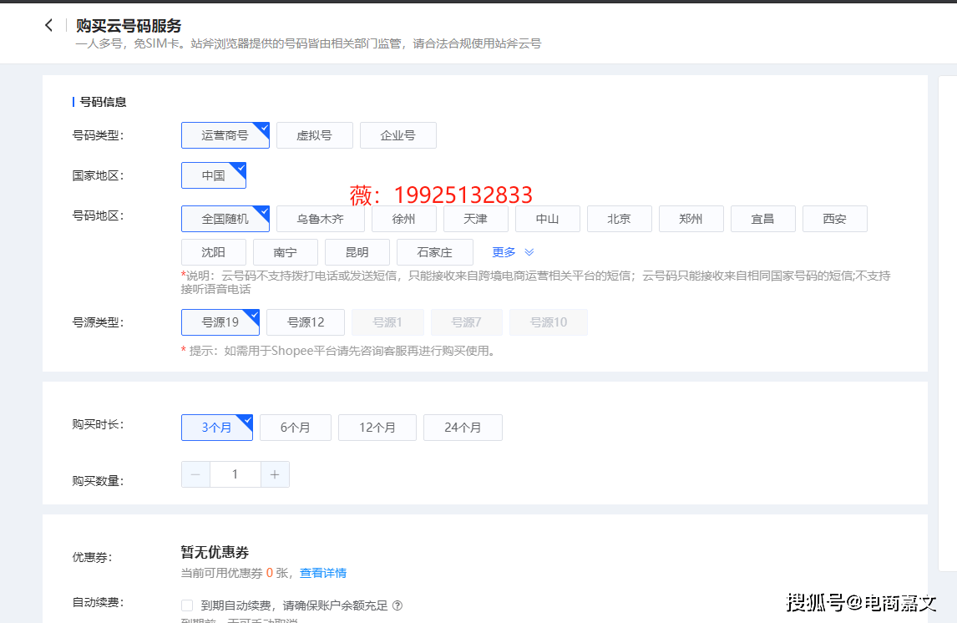Pick 北京 as number region
This screenshot has width=957, height=623.
click(x=619, y=219)
